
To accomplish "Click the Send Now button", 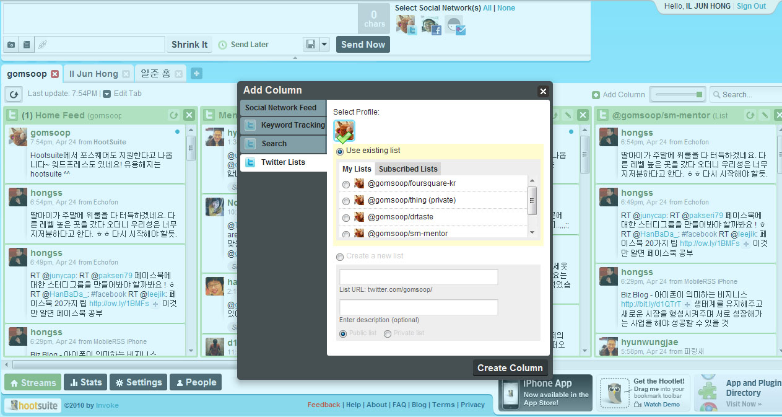I will pos(363,44).
